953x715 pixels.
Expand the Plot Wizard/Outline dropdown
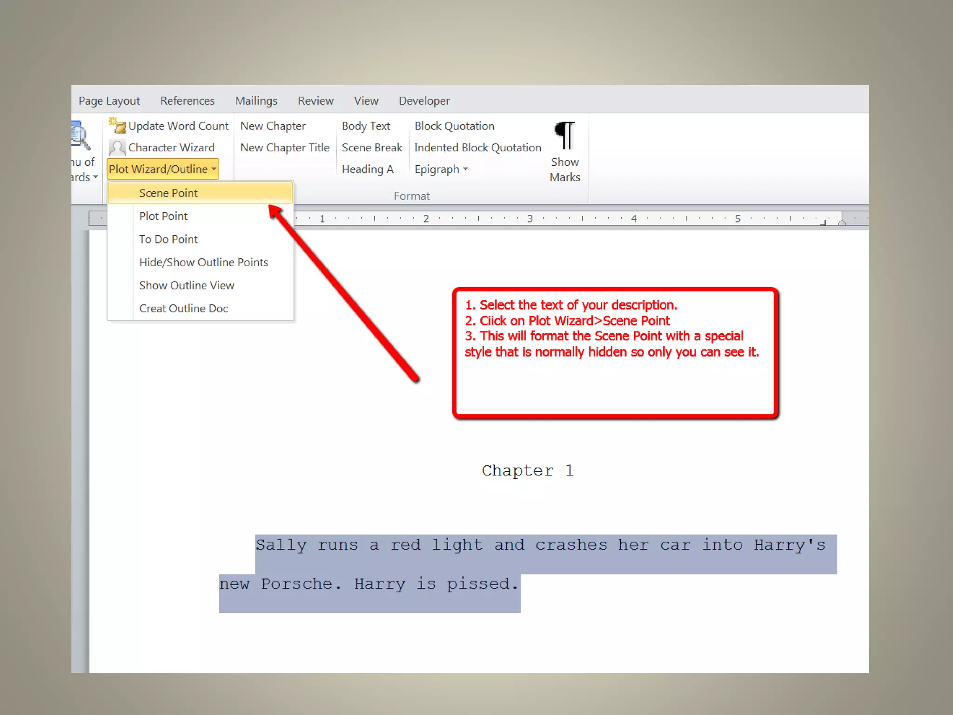click(x=162, y=169)
